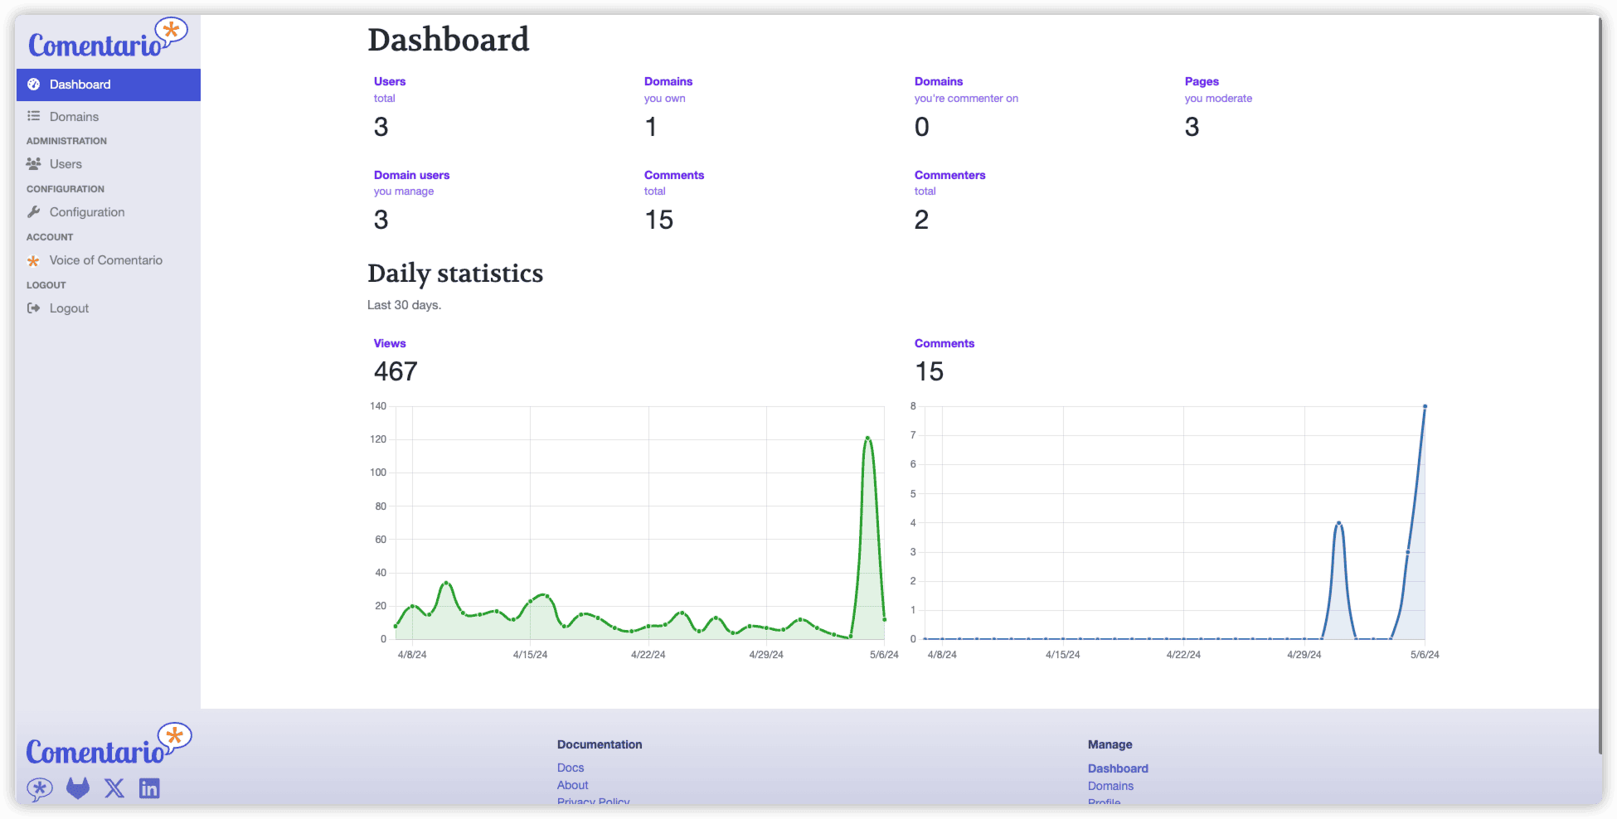Click the Logout arrow icon

pyautogui.click(x=34, y=308)
